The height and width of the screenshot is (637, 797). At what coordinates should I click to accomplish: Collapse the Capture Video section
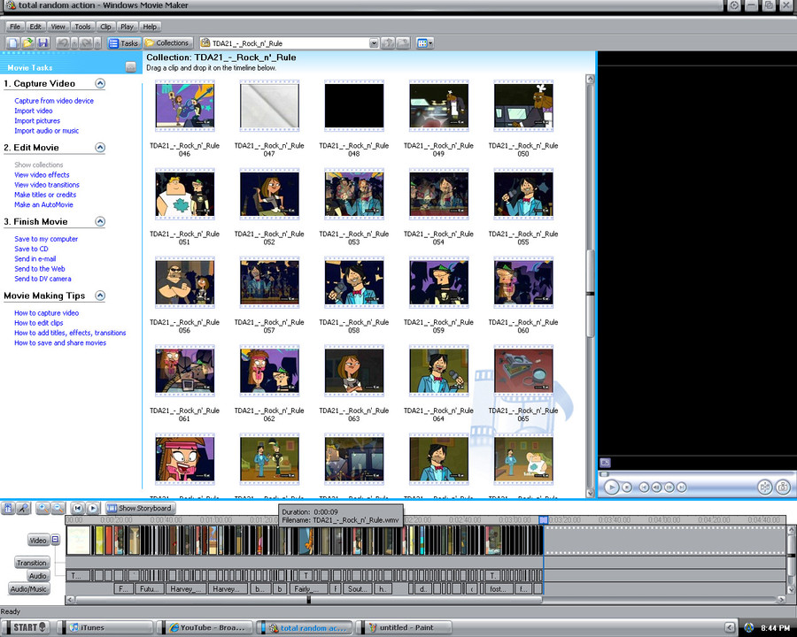(100, 83)
